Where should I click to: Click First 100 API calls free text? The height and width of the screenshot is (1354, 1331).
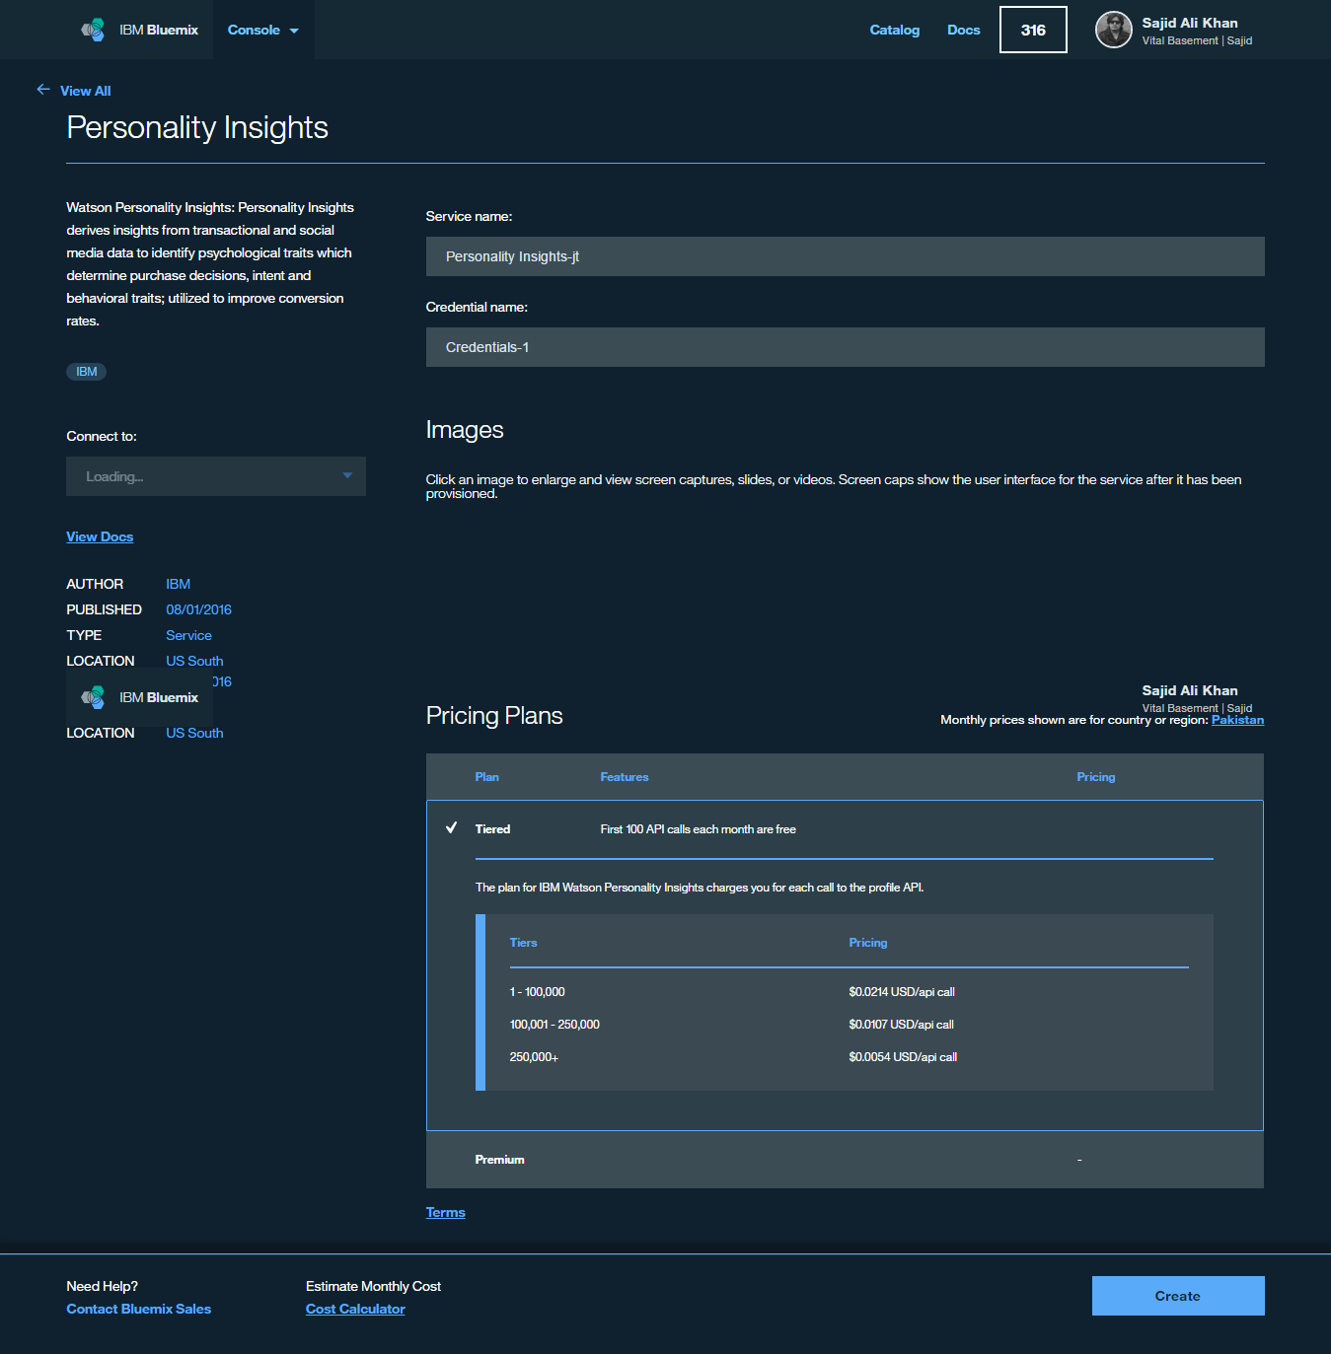point(698,829)
